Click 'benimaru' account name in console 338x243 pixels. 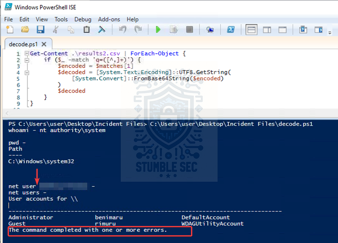[x=109, y=217]
